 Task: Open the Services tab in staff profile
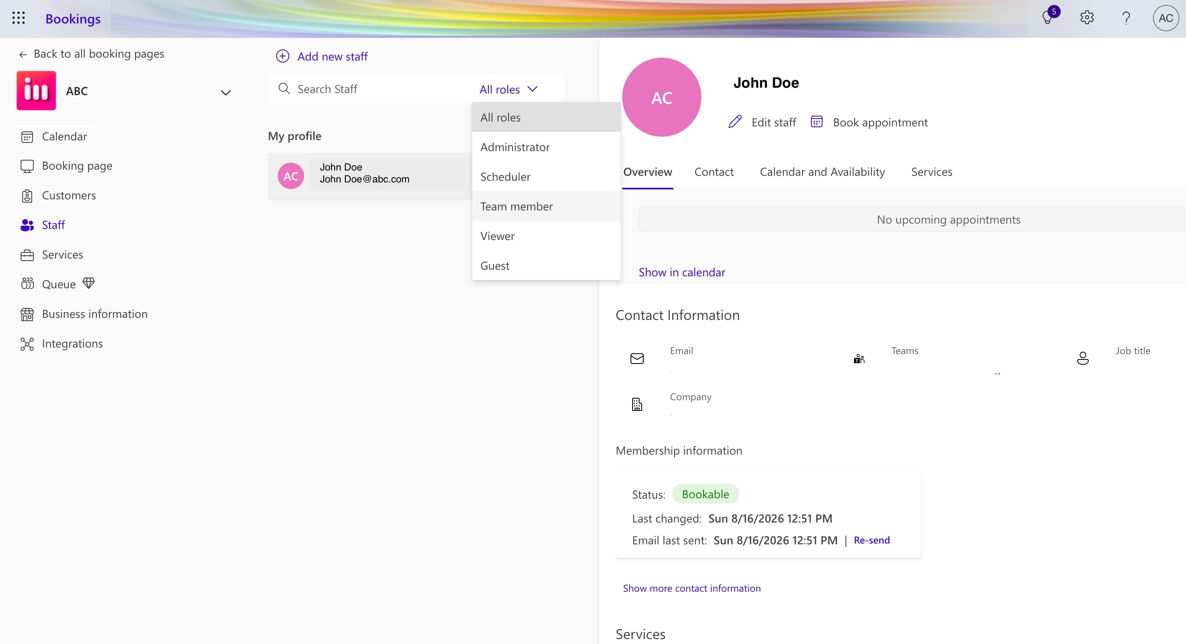pyautogui.click(x=931, y=172)
